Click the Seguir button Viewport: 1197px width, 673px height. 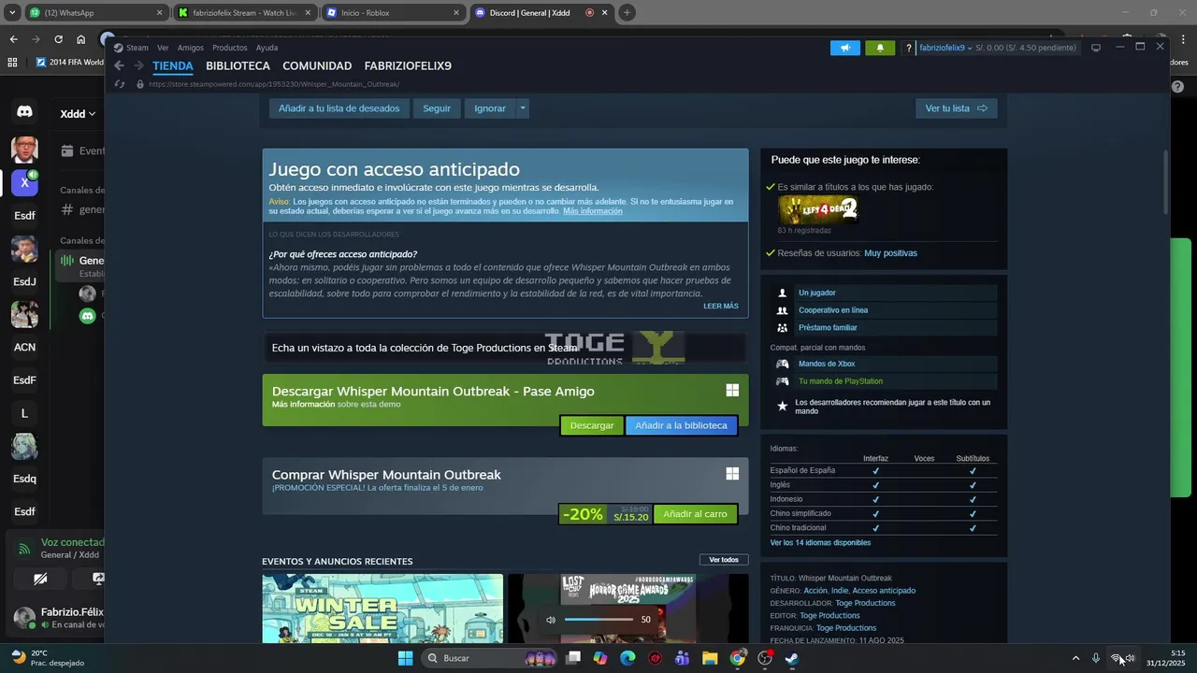point(437,108)
